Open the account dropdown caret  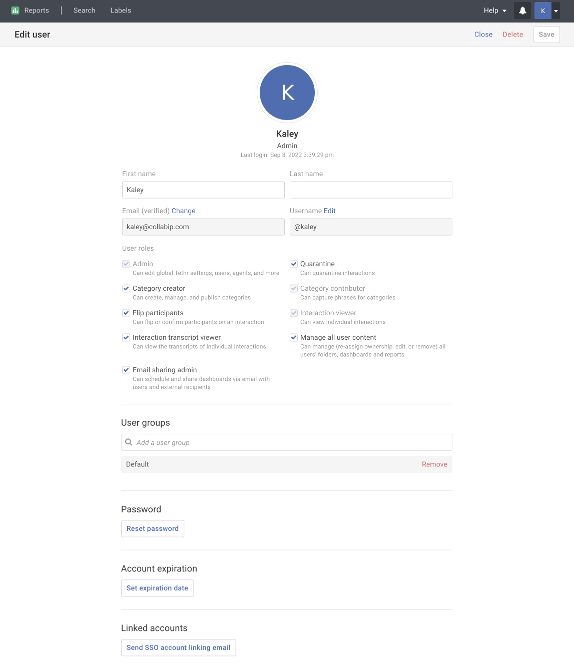click(556, 11)
